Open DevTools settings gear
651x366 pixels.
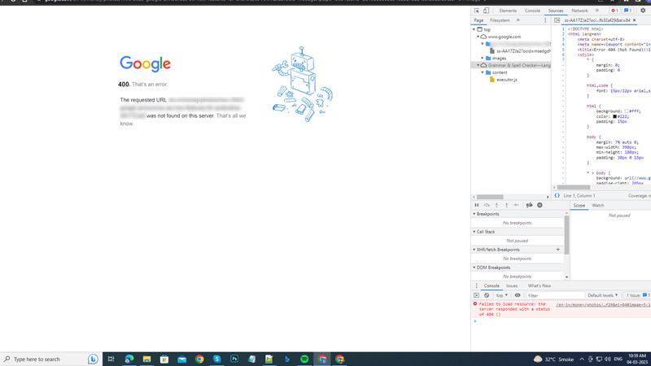pyautogui.click(x=643, y=11)
